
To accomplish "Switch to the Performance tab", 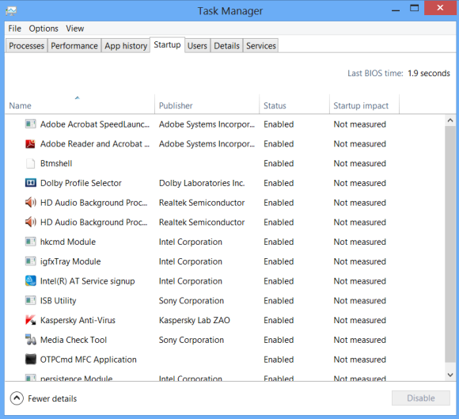I will coord(74,46).
